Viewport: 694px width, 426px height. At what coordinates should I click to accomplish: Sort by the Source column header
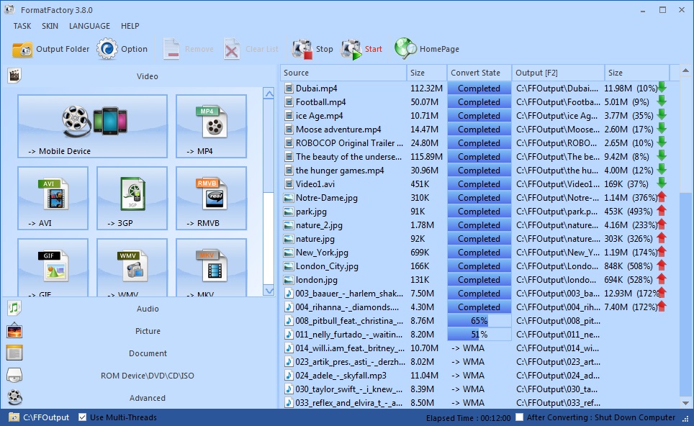point(343,73)
